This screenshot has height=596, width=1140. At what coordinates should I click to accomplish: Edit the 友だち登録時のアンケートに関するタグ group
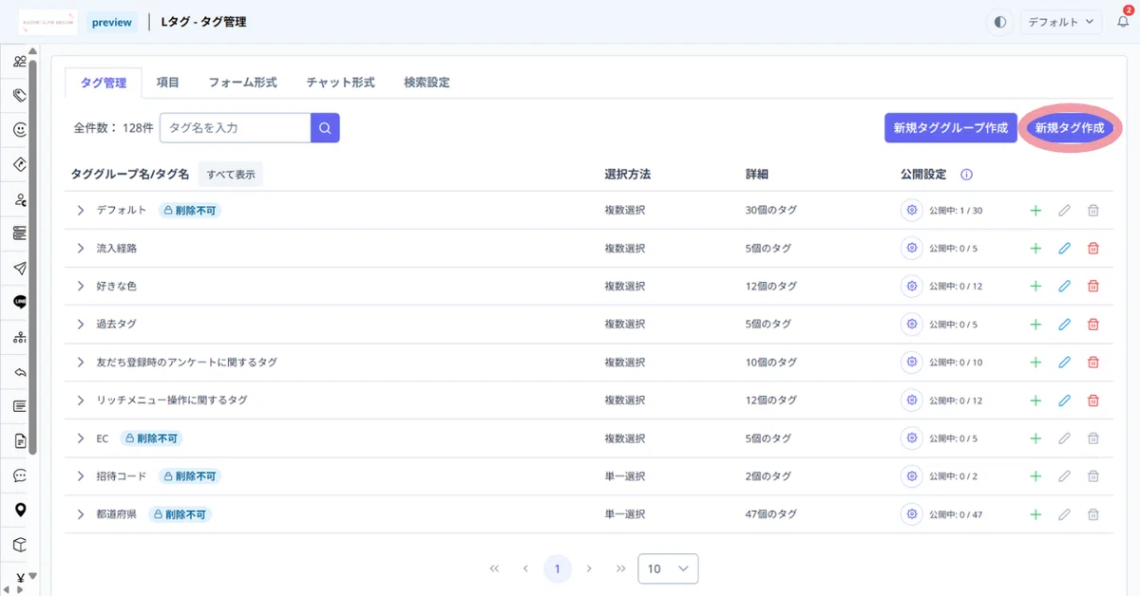[1064, 362]
